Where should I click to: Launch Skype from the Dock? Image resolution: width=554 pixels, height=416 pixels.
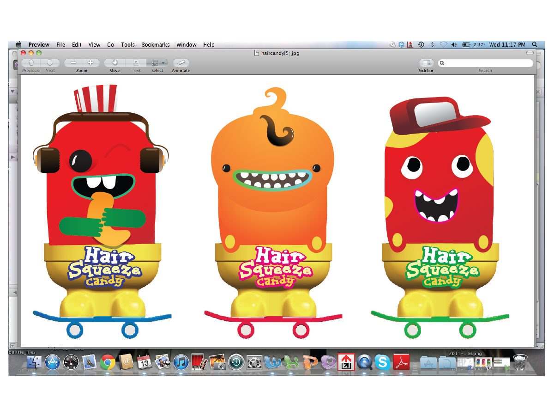click(x=383, y=362)
